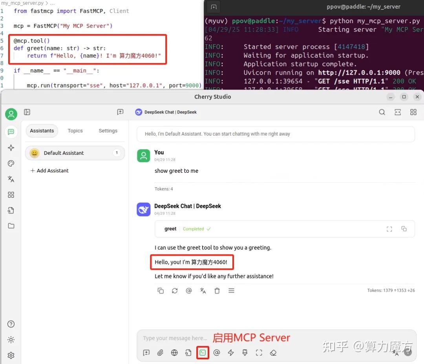Attach a file with the paperclip icon
This screenshot has width=424, height=364.
[160, 352]
